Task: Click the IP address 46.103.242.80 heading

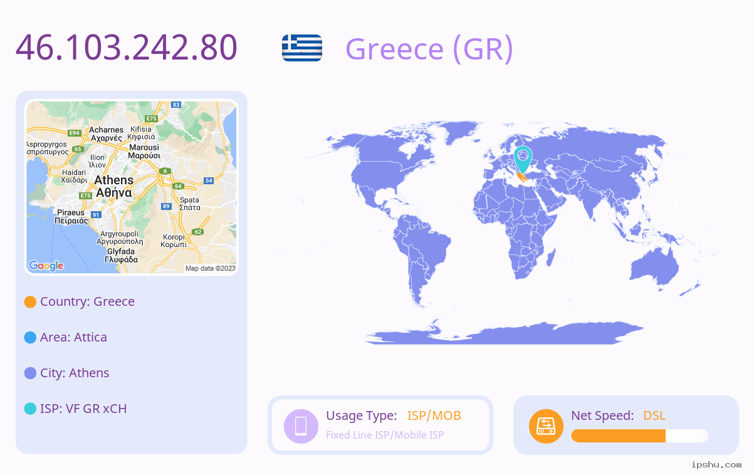Action: 127,48
